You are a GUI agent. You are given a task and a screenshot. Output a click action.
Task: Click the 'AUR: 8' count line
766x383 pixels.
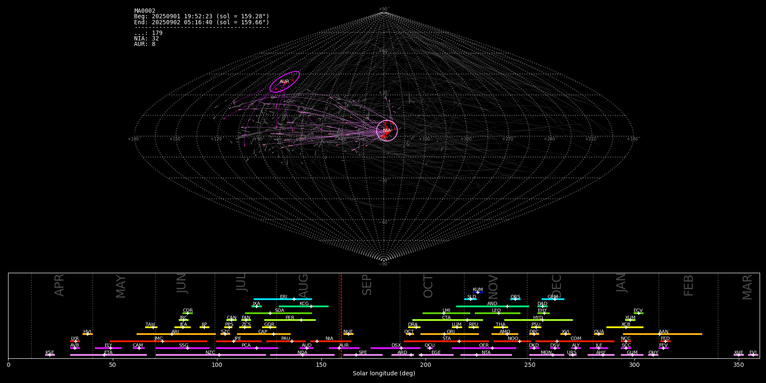tap(145, 44)
